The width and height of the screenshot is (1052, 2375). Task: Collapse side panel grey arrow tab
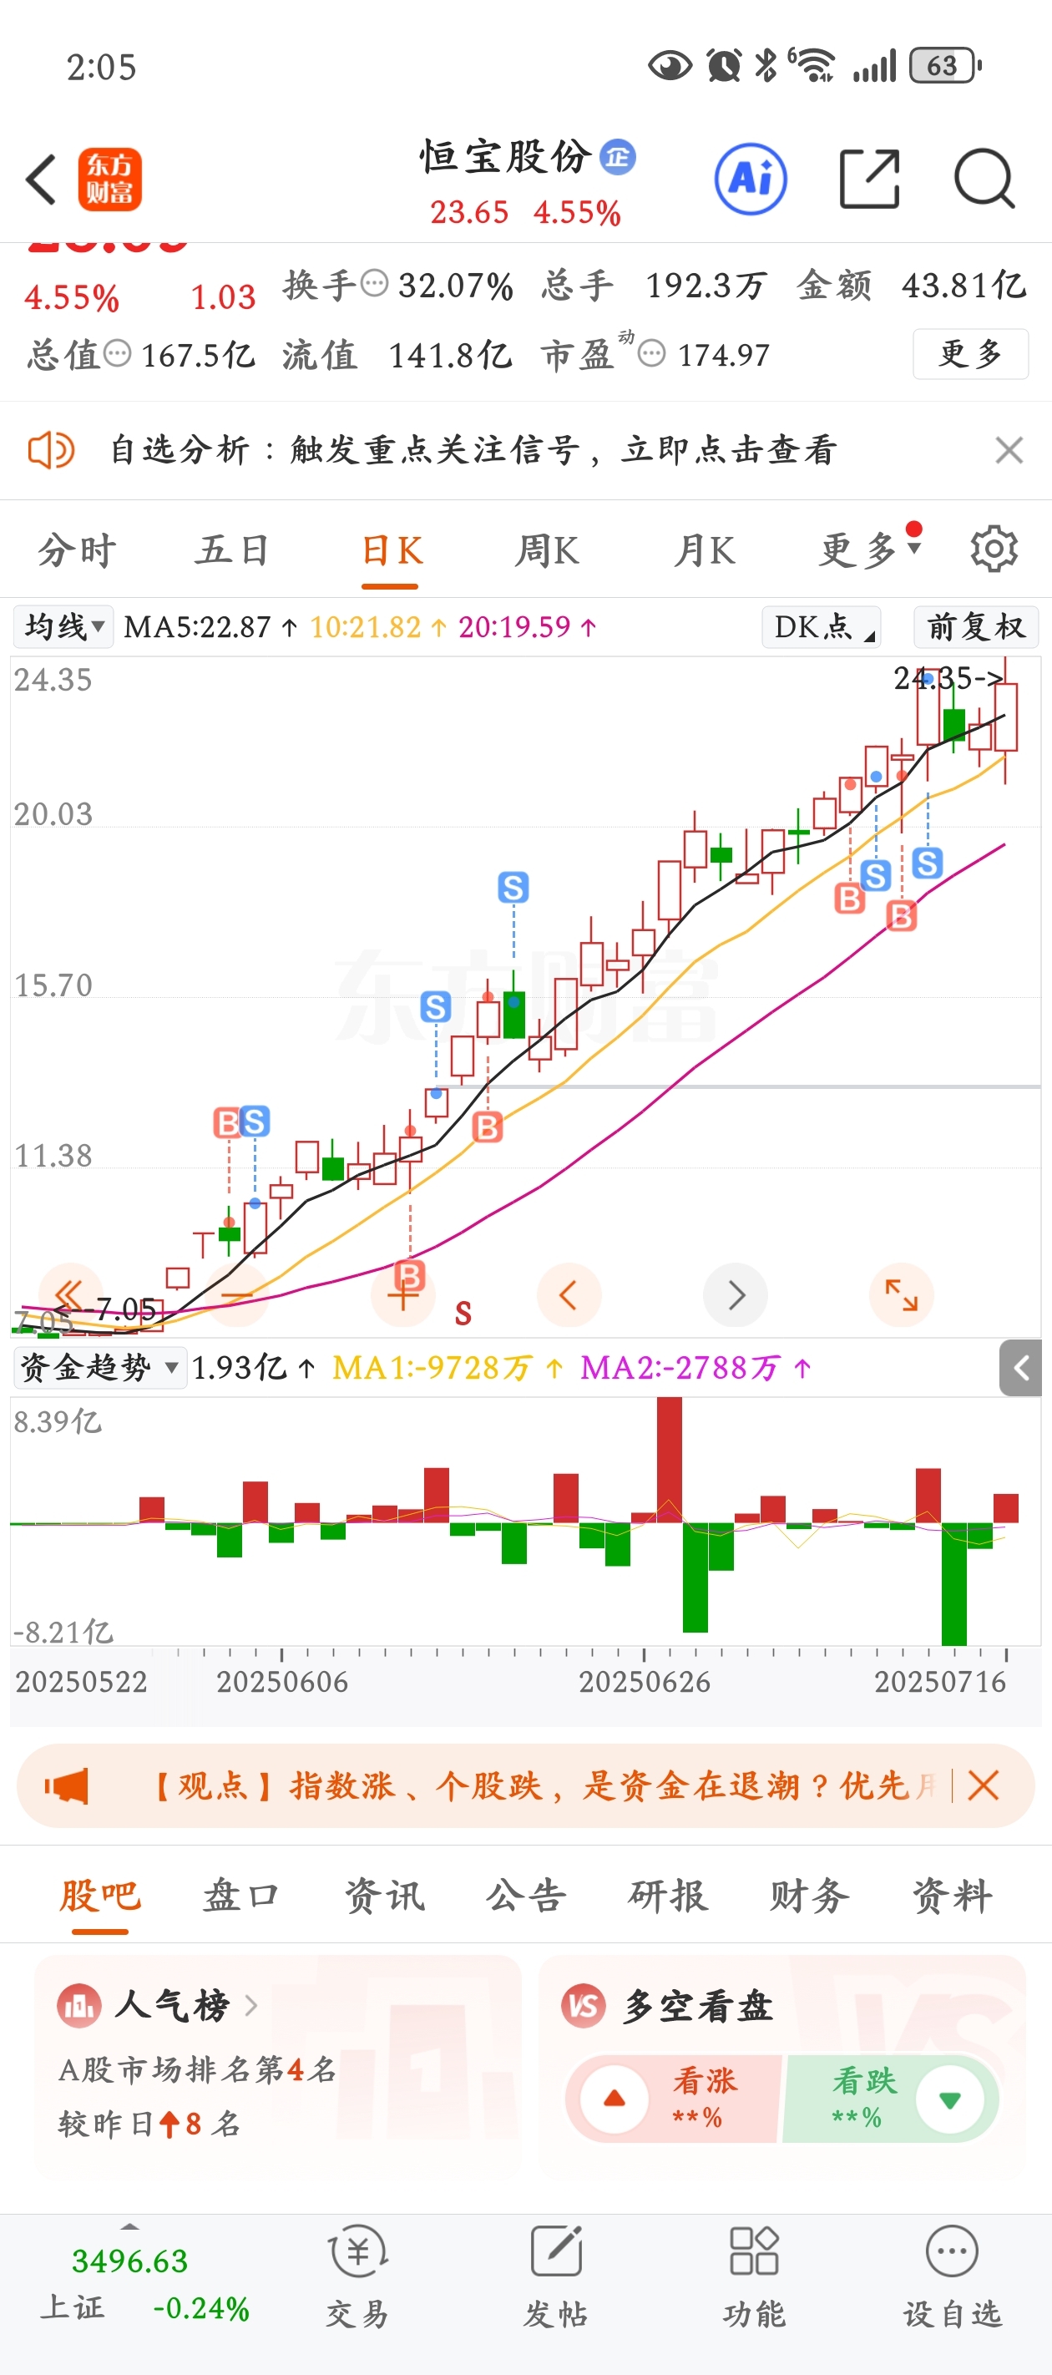coord(1020,1368)
